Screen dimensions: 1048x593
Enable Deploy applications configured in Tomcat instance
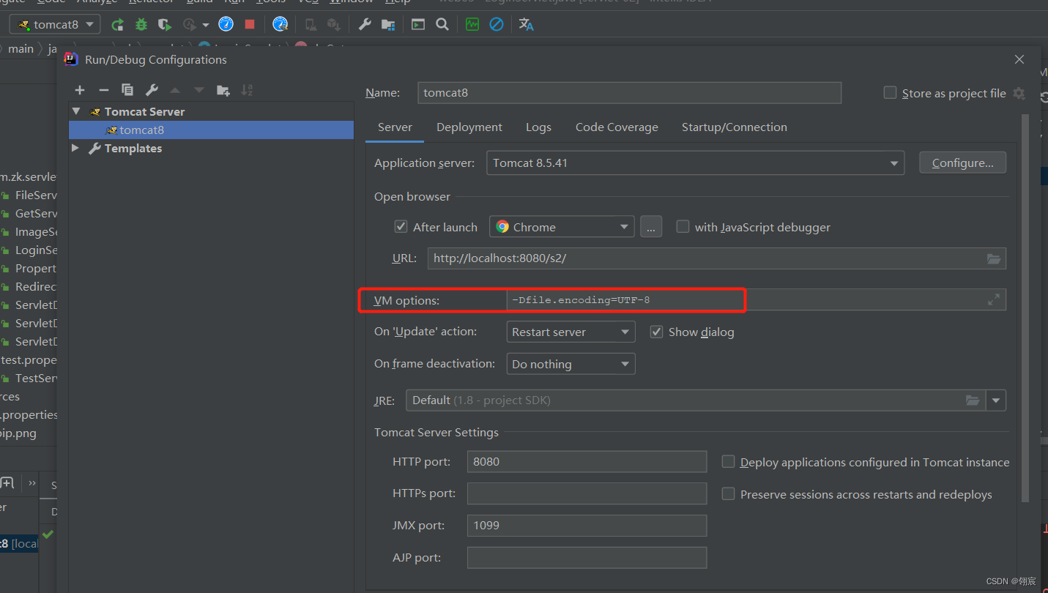tap(728, 461)
